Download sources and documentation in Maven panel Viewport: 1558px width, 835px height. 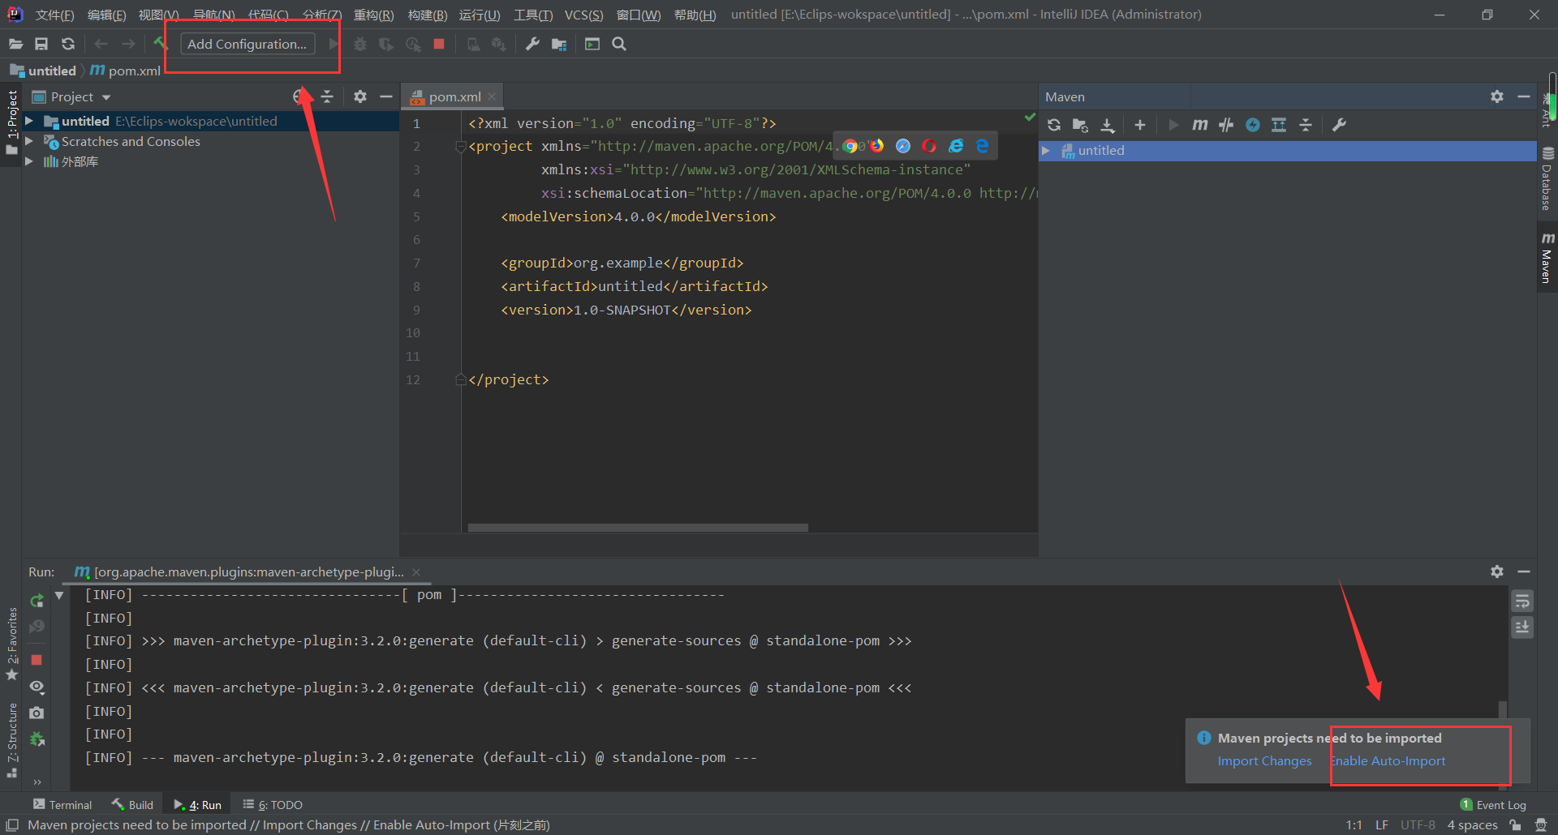(x=1108, y=125)
